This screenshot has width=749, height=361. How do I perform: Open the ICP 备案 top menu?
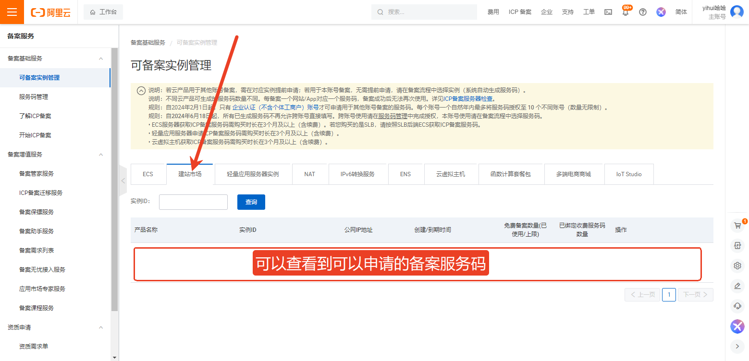pos(520,12)
